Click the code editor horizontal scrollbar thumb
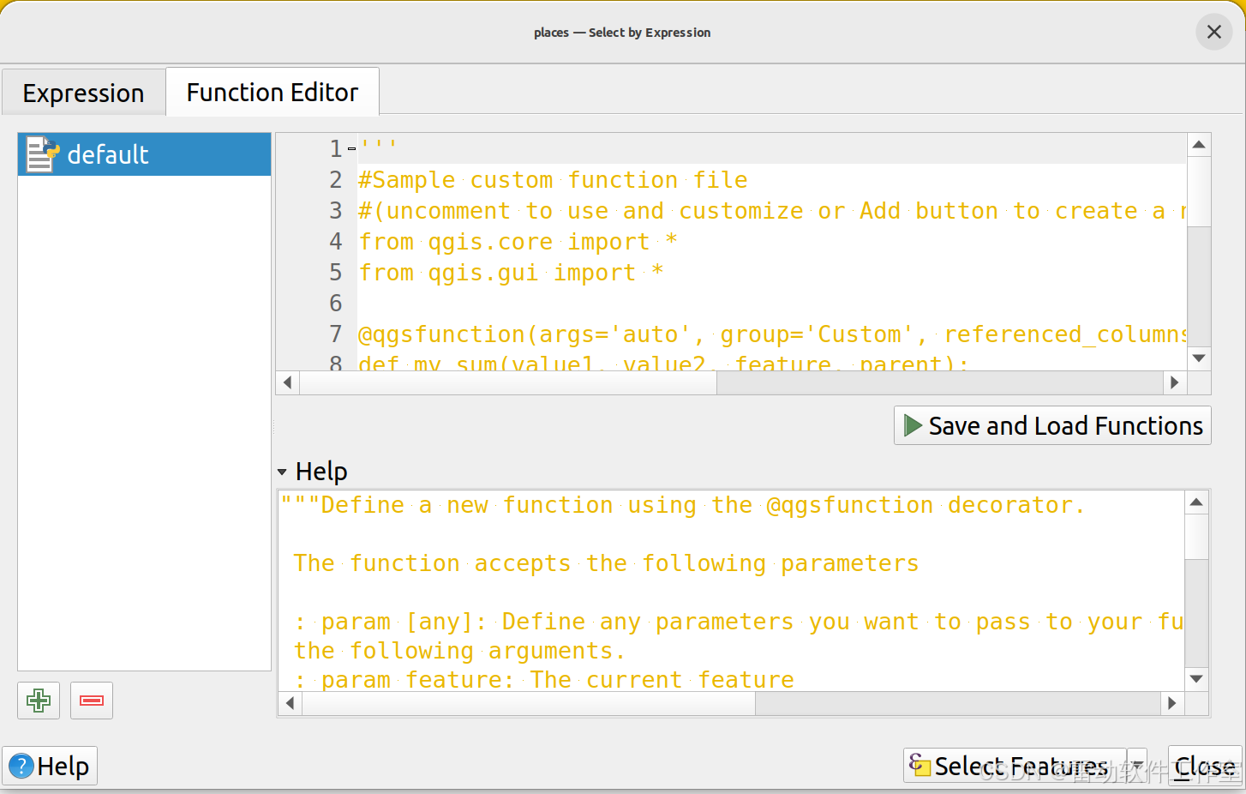This screenshot has width=1246, height=794. click(508, 382)
